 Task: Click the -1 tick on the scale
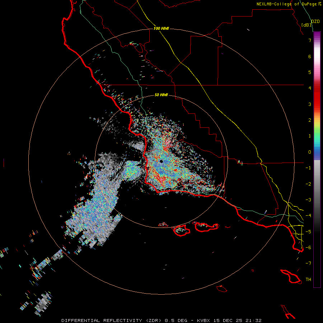(308, 168)
